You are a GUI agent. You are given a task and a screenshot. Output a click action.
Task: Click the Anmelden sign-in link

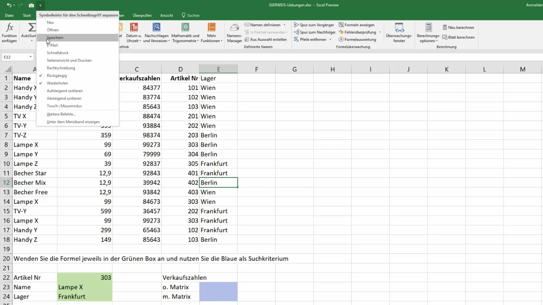(534, 5)
